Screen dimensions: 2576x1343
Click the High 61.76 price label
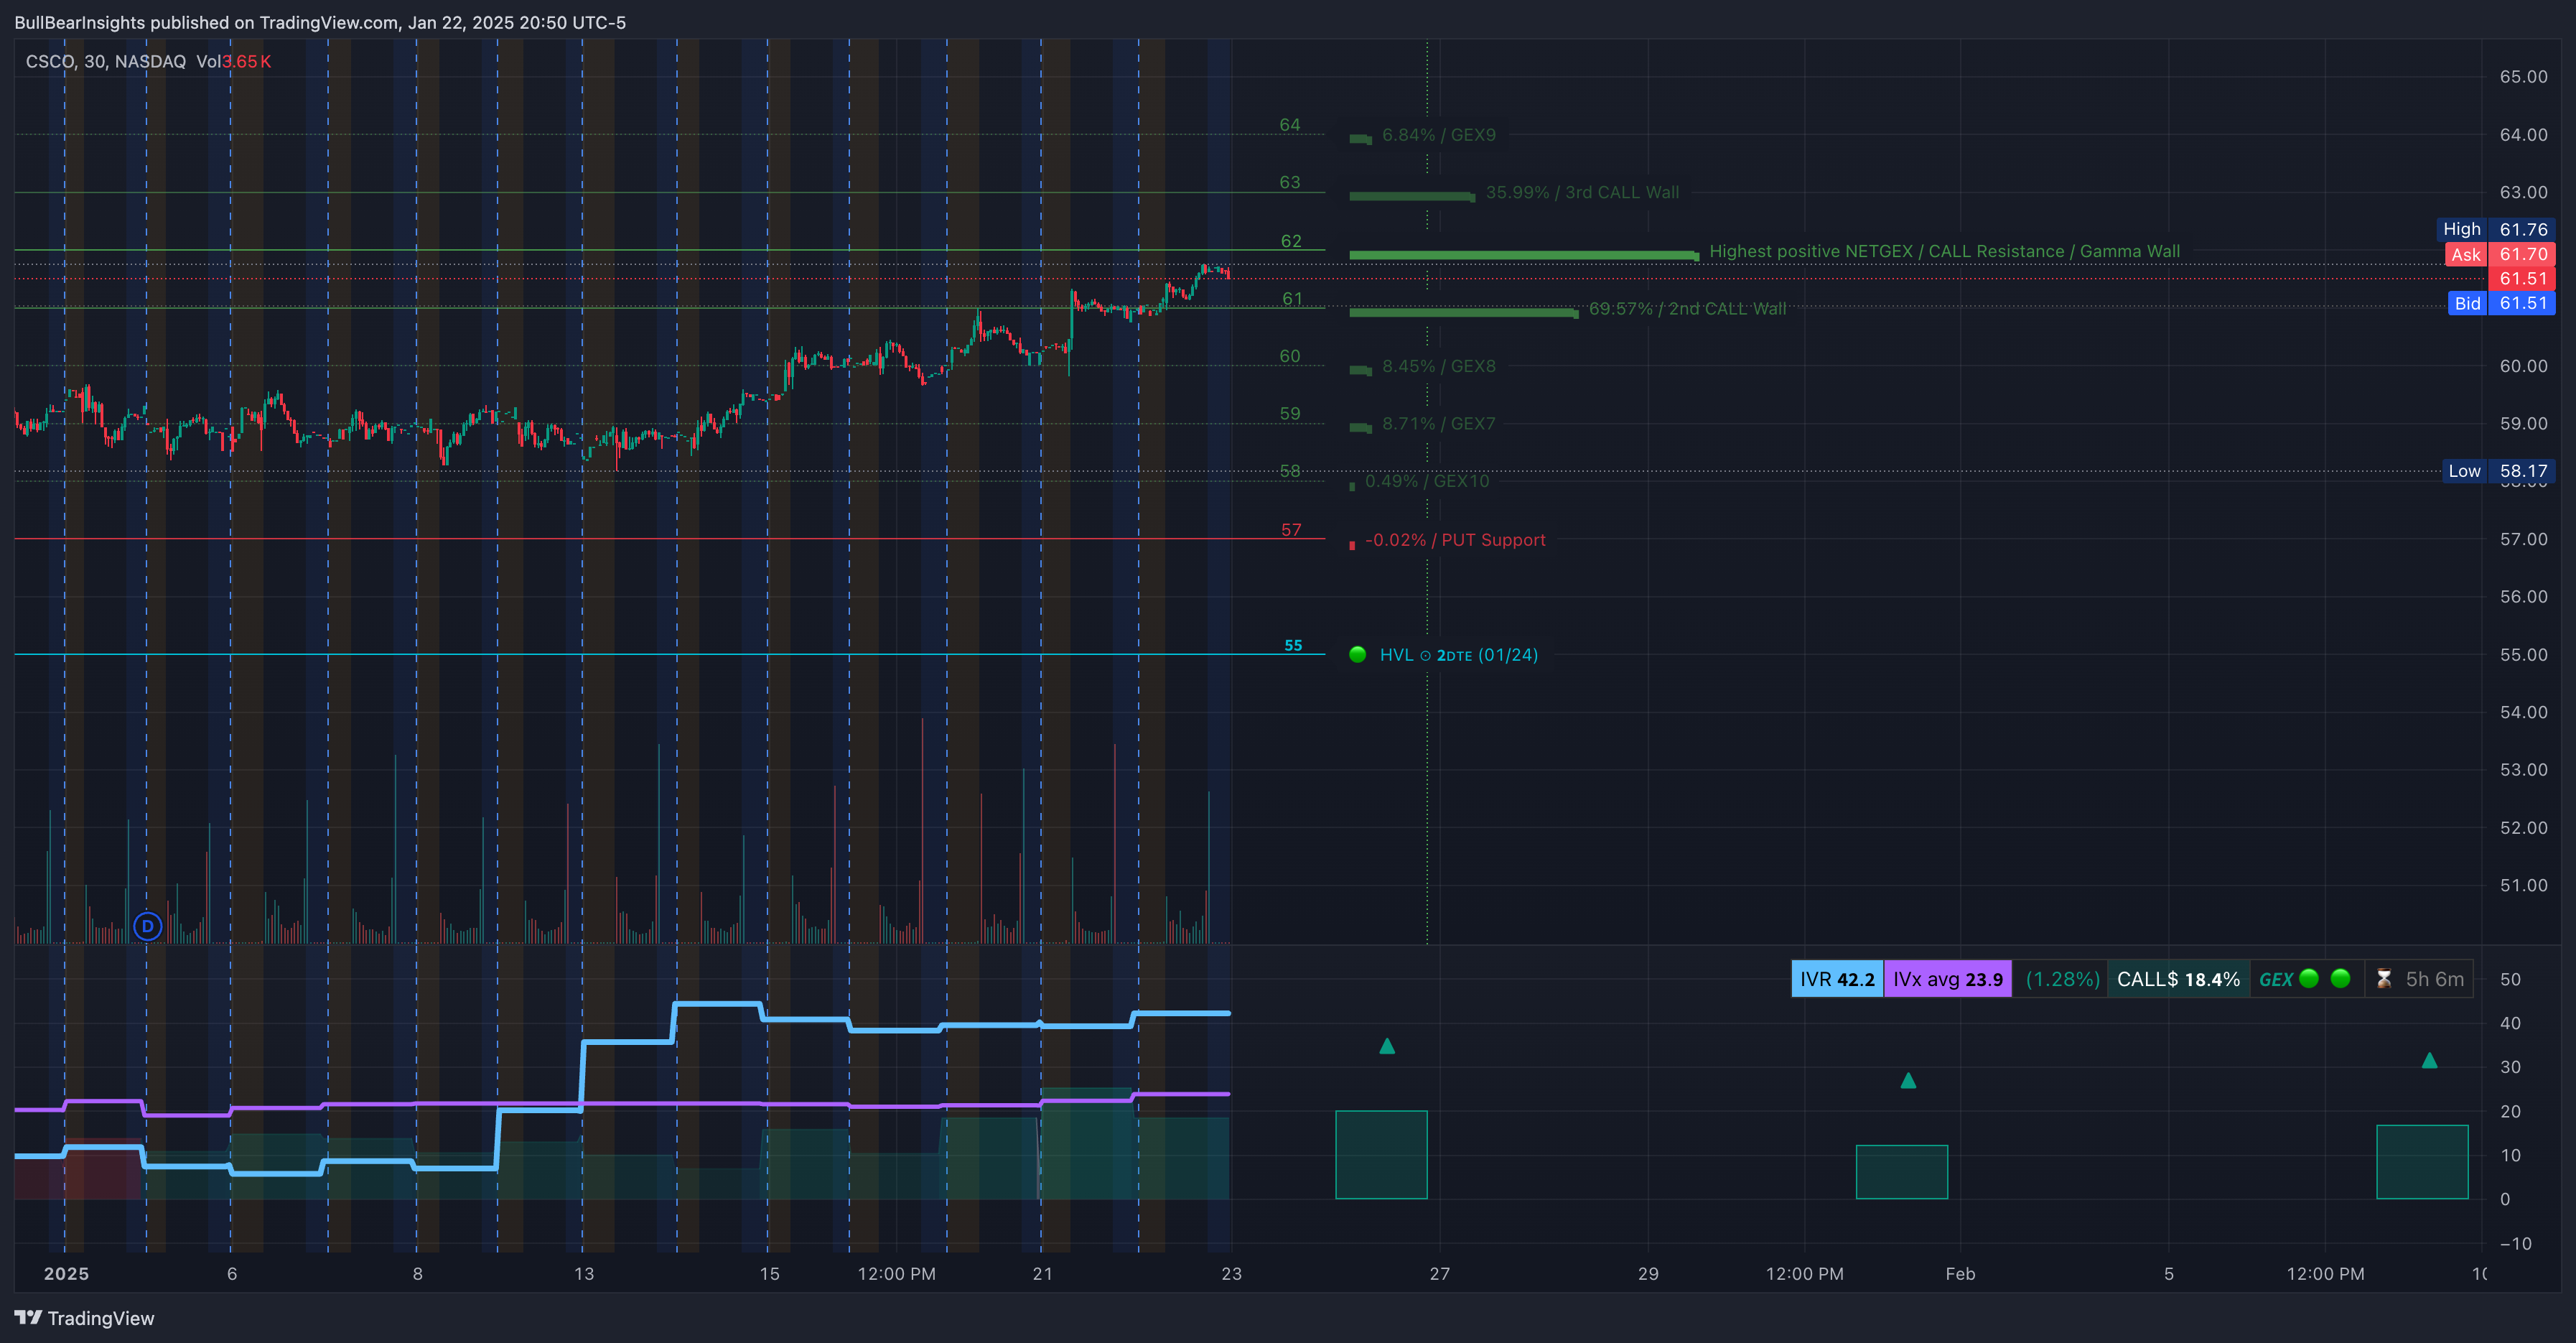[2495, 229]
